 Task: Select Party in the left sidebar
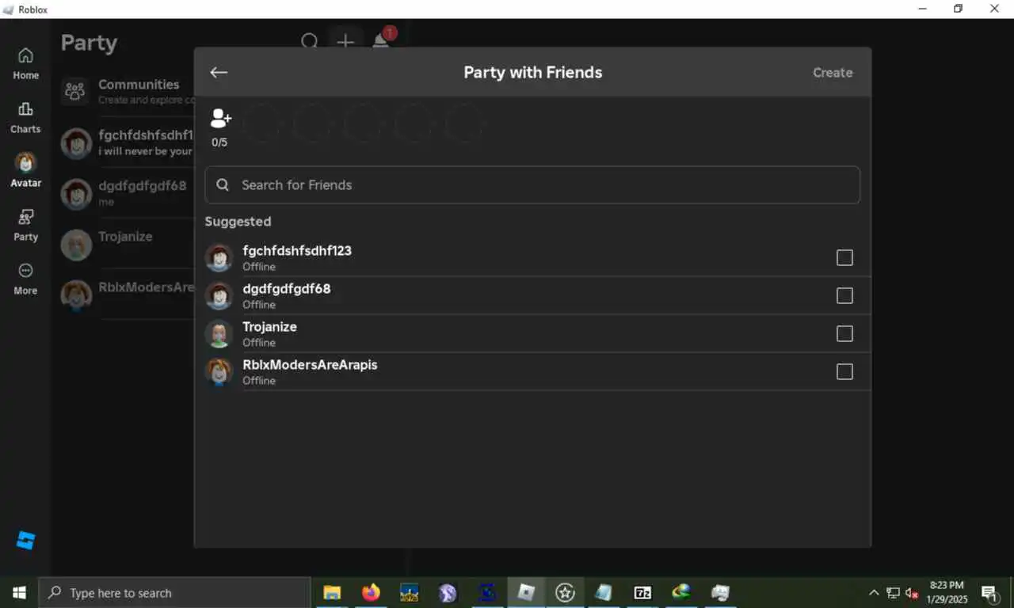(x=25, y=225)
